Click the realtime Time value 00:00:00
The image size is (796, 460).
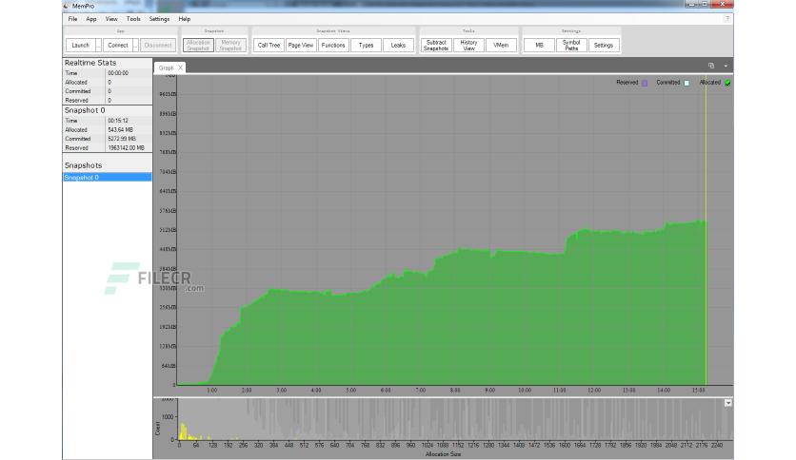(118, 73)
